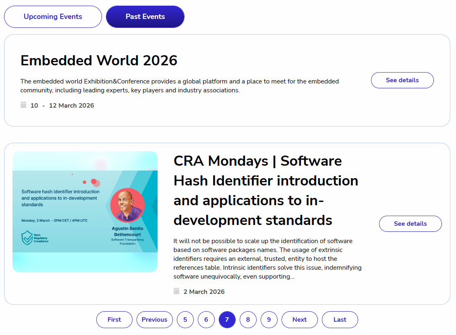Select the Past Events tab
Image resolution: width=456 pixels, height=335 pixels.
(x=145, y=17)
